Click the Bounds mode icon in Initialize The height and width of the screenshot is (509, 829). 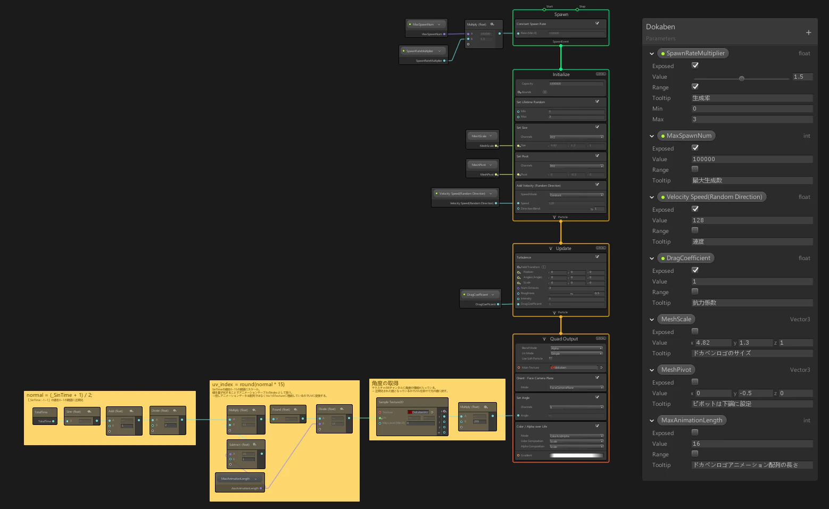click(x=544, y=92)
